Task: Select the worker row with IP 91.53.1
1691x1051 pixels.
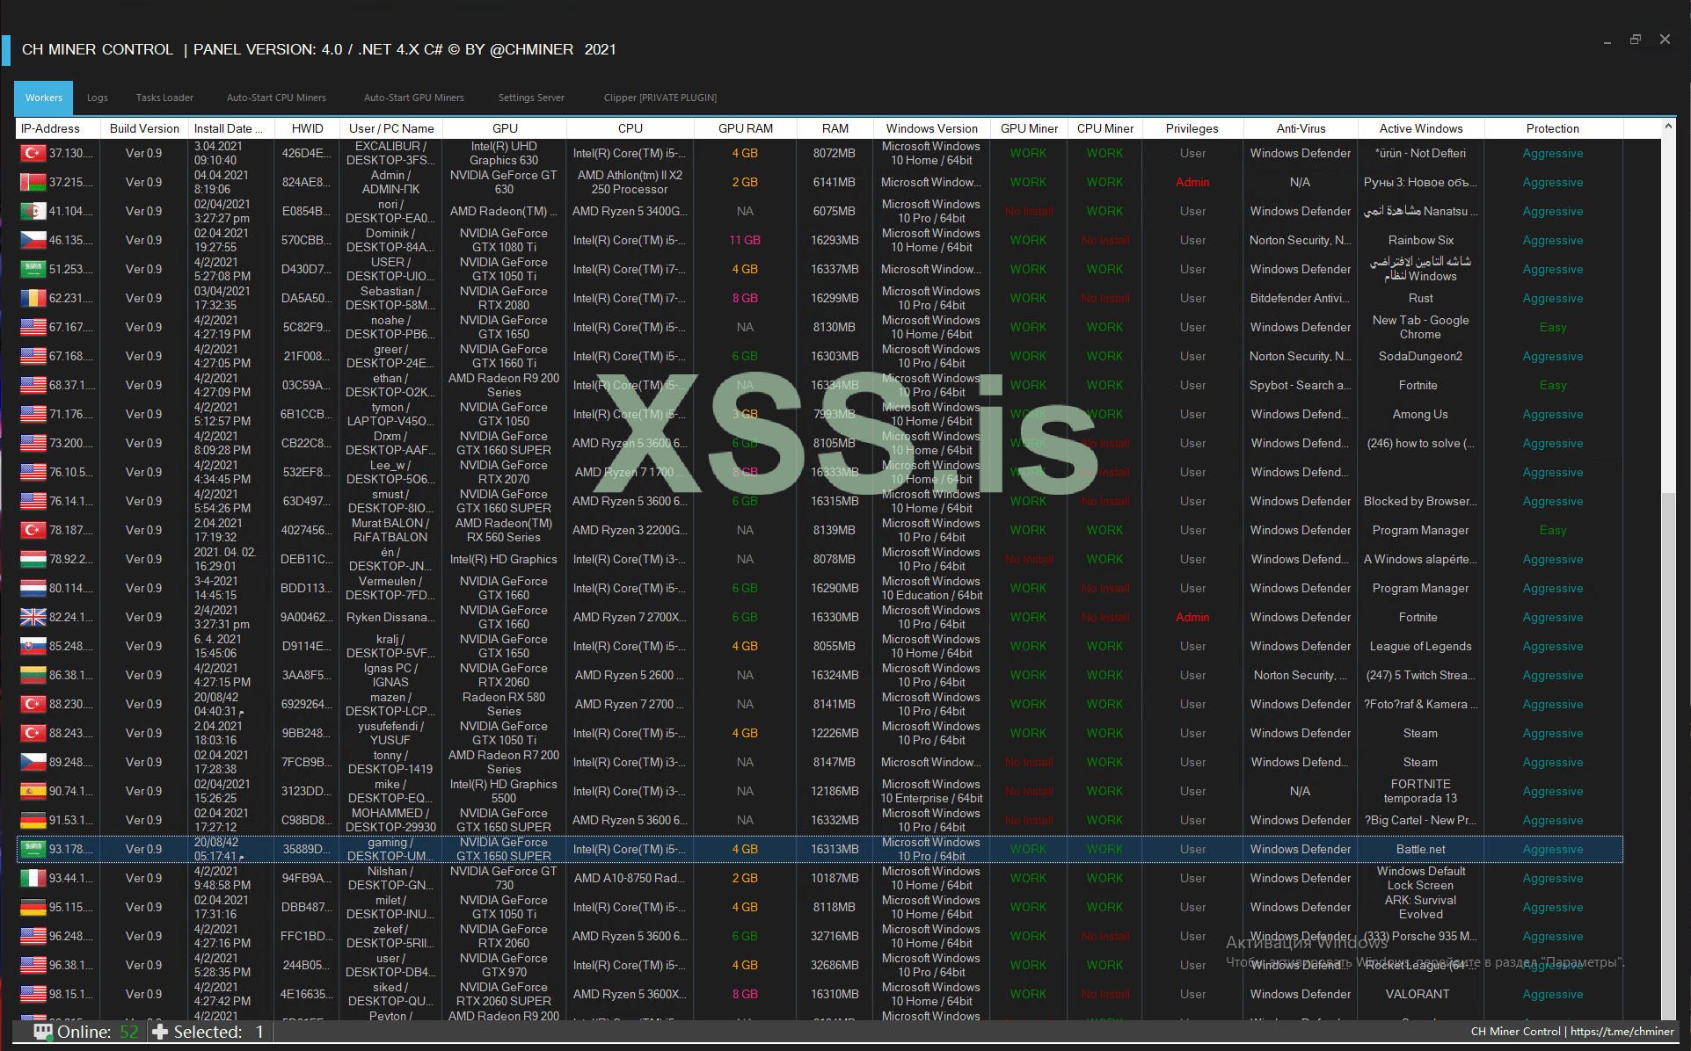Action: point(70,821)
